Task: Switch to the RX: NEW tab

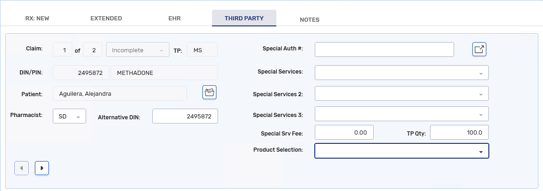Action: 37,18
